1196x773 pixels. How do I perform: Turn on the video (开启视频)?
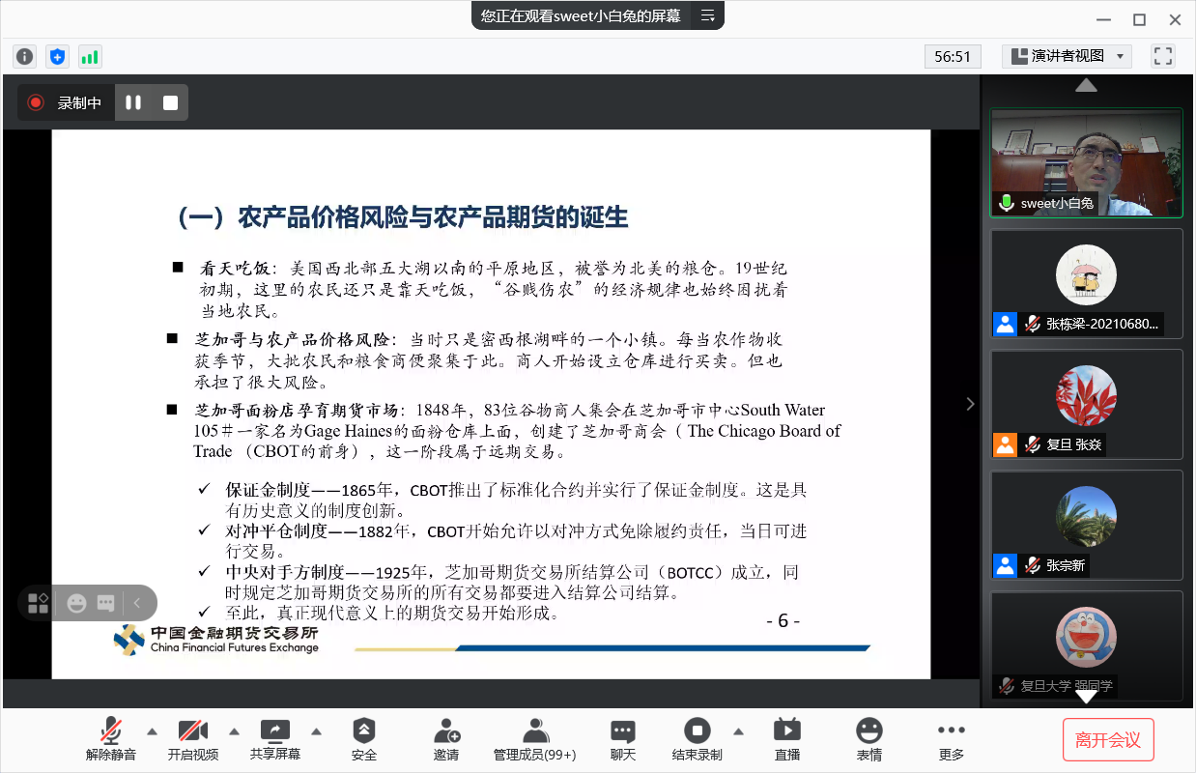[193, 739]
